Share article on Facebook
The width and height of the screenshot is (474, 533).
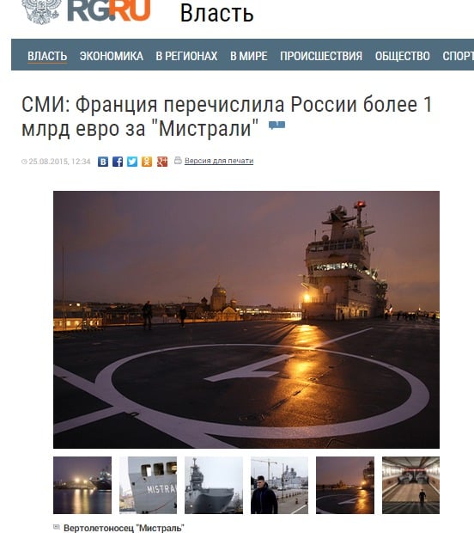(x=118, y=162)
